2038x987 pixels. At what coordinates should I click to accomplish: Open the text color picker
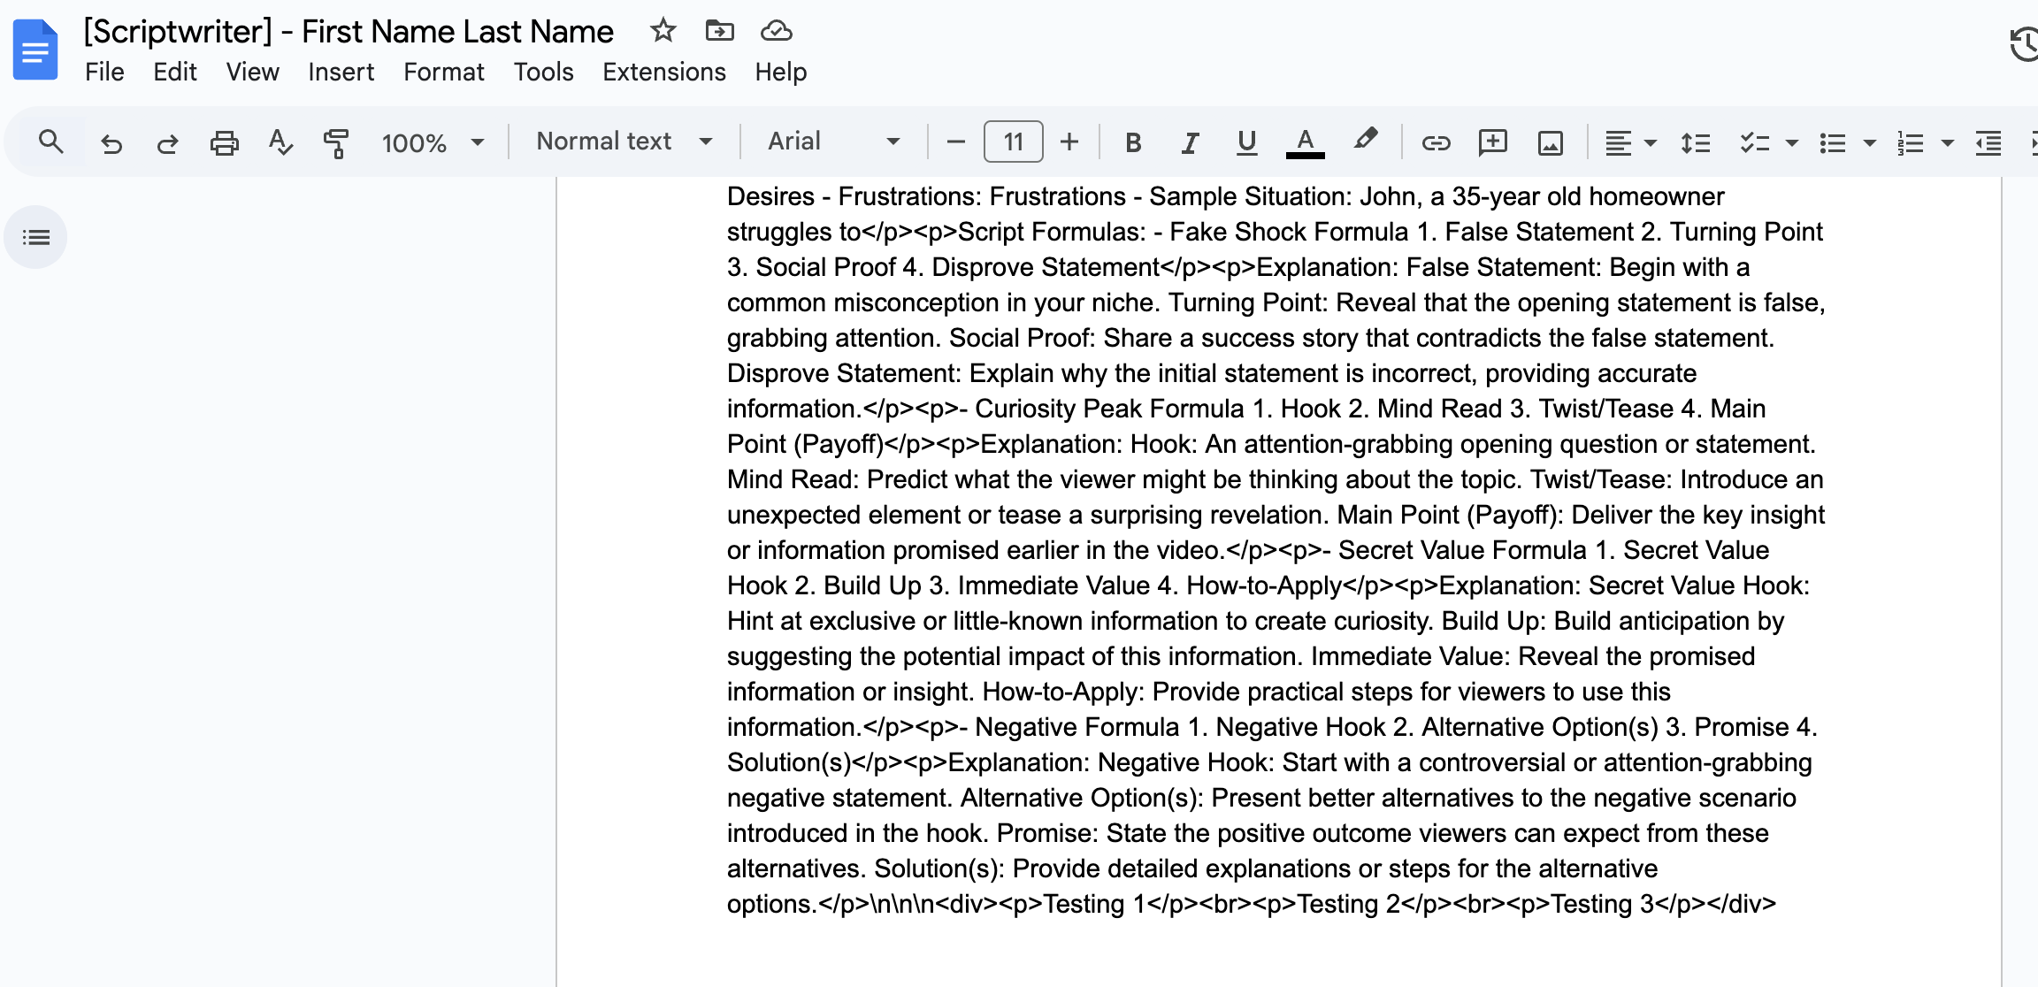[1305, 142]
